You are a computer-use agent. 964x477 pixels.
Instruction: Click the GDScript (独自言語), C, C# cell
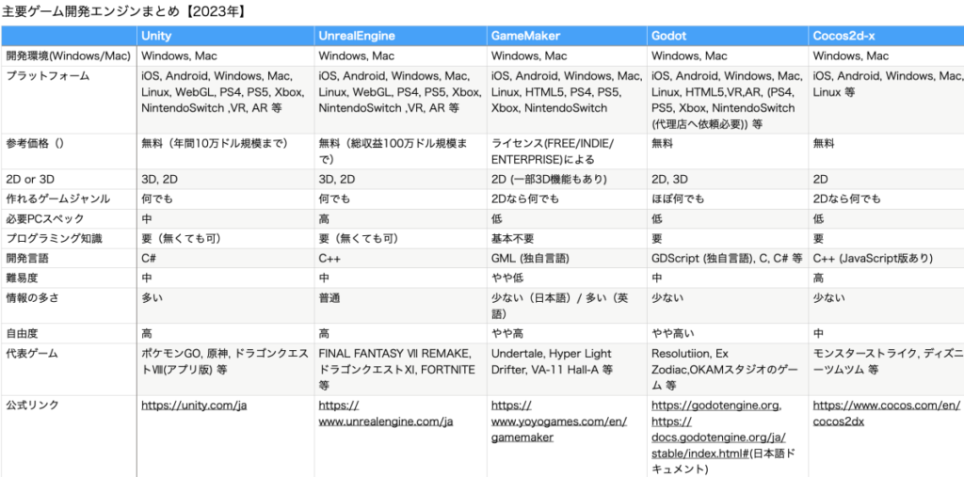coord(728,258)
